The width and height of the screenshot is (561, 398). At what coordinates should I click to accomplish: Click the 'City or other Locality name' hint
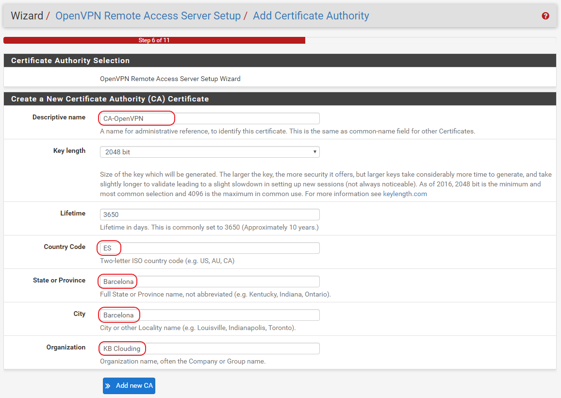coord(198,328)
